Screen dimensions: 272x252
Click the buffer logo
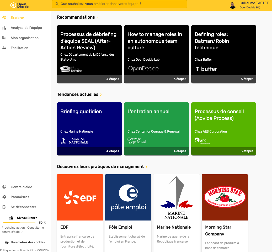206,69
